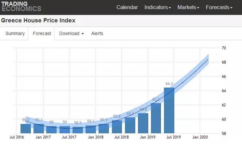Click the 60.8 bar in the chart
Viewport: 242px width, 144px height.
point(143,123)
